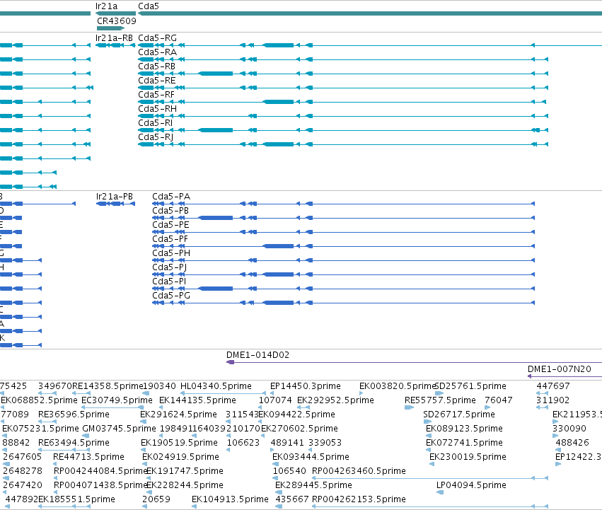Select the Cda5-PI protein track
The width and height of the screenshot is (602, 510).
343,289
